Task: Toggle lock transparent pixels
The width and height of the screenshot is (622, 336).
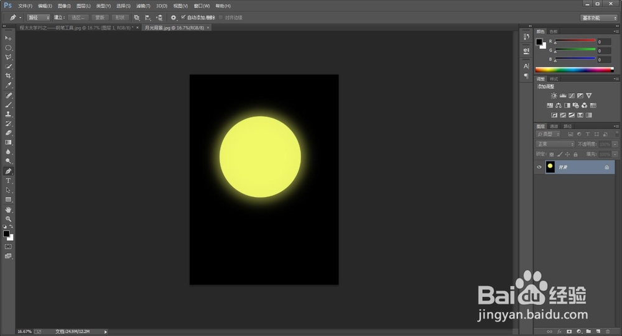Action: 551,154
